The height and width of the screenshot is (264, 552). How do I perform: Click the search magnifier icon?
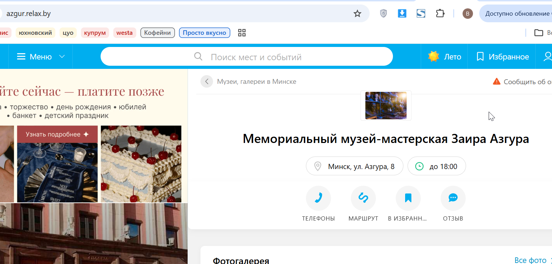pos(198,56)
